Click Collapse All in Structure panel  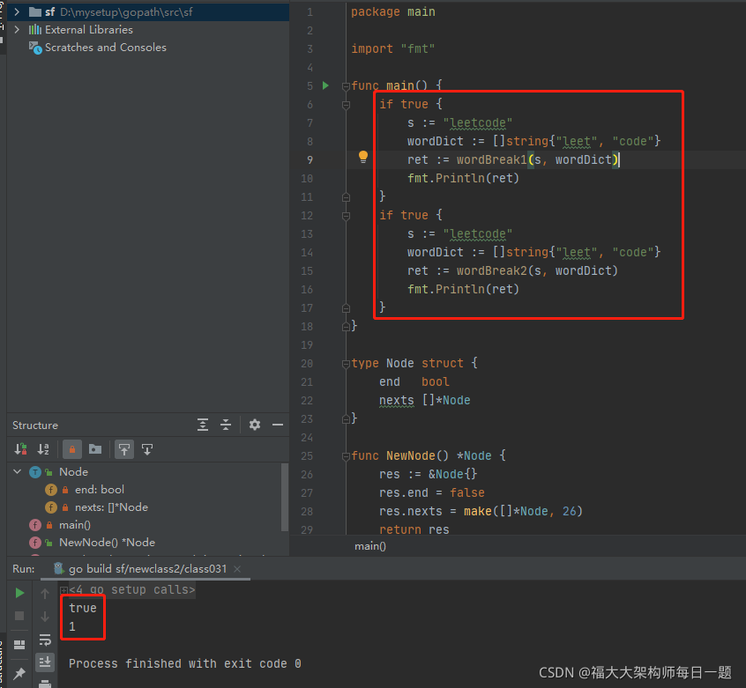226,425
